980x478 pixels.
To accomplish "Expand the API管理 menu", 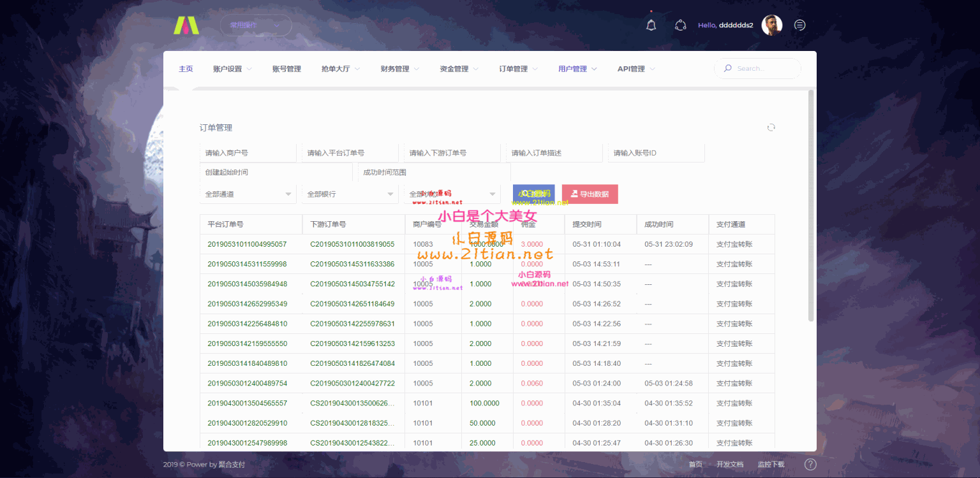I will pyautogui.click(x=636, y=69).
